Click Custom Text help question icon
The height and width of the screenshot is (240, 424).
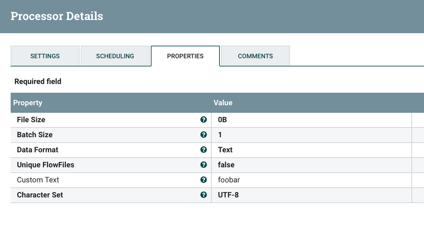pyautogui.click(x=204, y=180)
